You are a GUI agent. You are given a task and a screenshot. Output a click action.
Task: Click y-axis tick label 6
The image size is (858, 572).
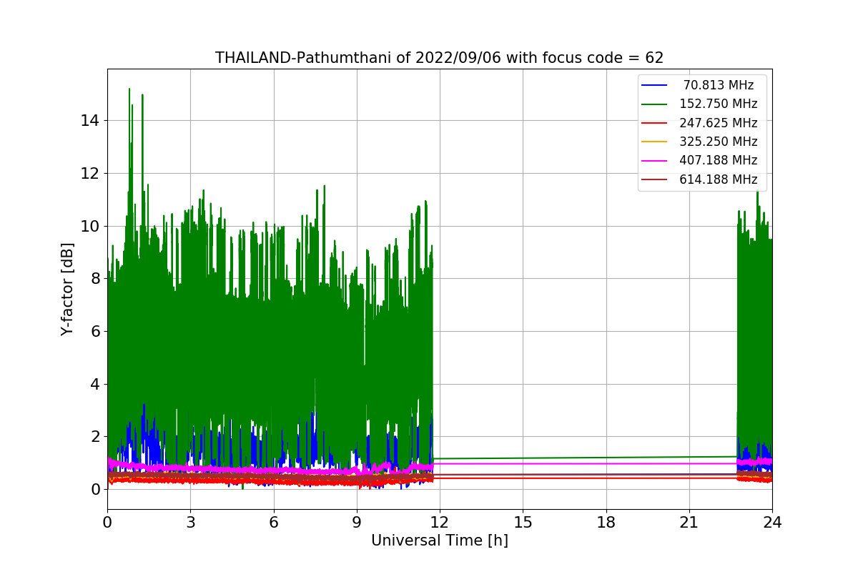[97, 331]
